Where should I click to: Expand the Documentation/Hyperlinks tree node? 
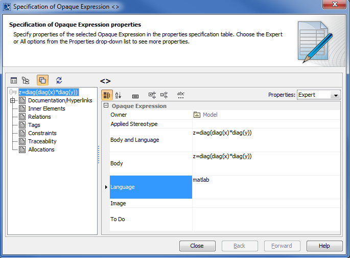click(x=12, y=100)
